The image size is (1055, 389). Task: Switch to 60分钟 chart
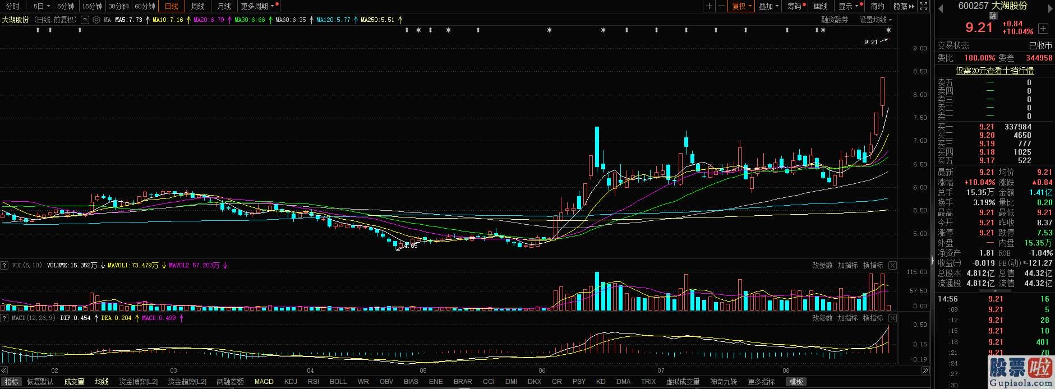coord(145,6)
